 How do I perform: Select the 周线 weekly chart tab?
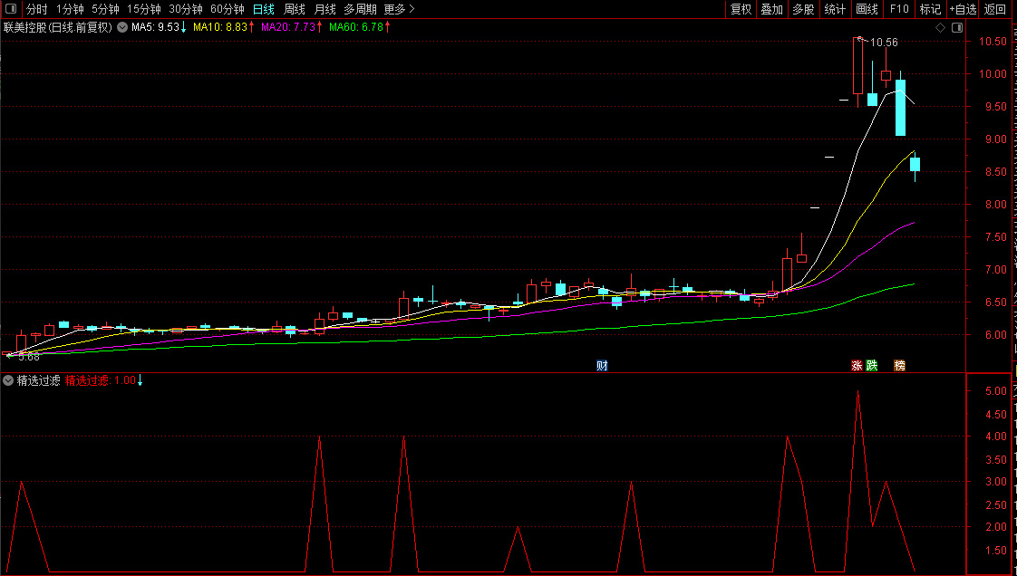(x=295, y=9)
